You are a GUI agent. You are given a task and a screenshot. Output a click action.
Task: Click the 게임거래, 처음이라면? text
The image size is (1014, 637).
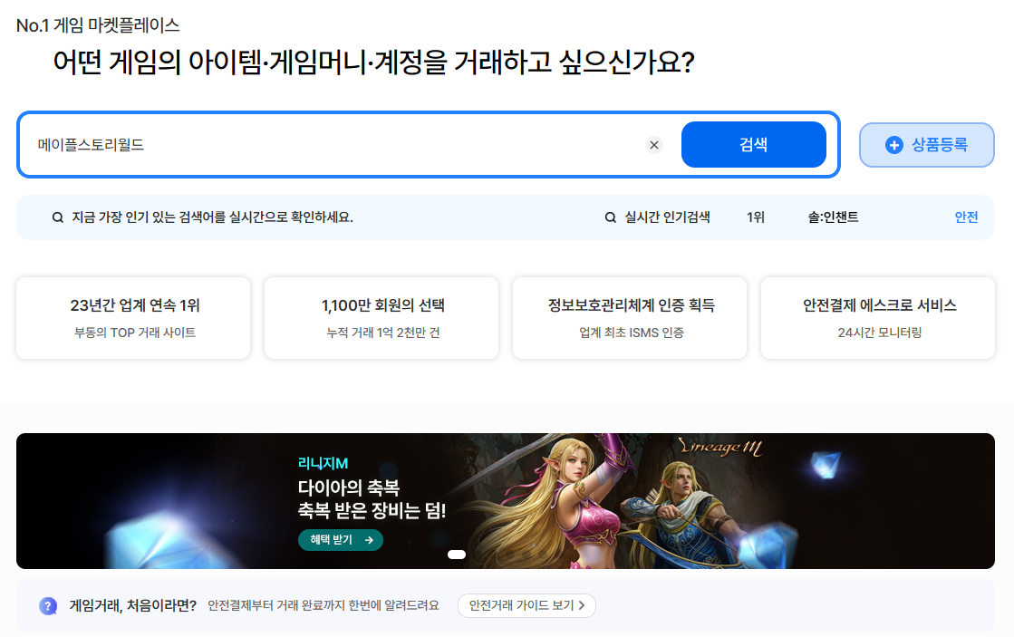click(x=132, y=605)
